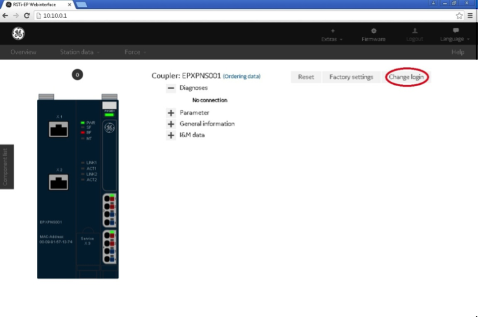The width and height of the screenshot is (478, 317).
Task: Click the Coupler: EPXPNS001 heading
Action: (x=186, y=76)
